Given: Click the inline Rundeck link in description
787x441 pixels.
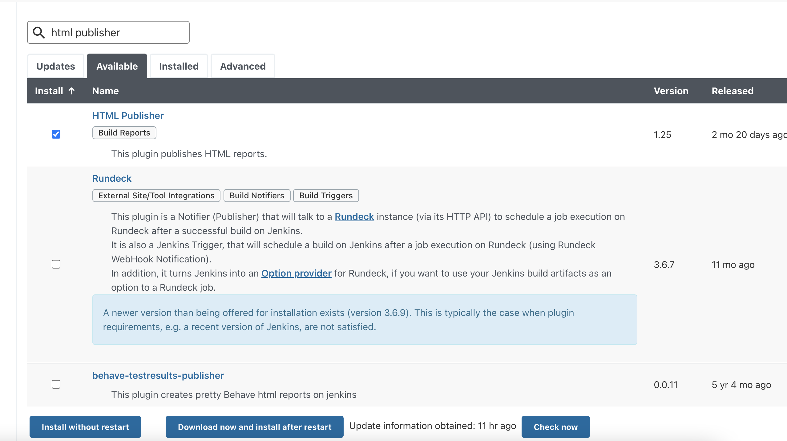Looking at the screenshot, I should point(354,216).
